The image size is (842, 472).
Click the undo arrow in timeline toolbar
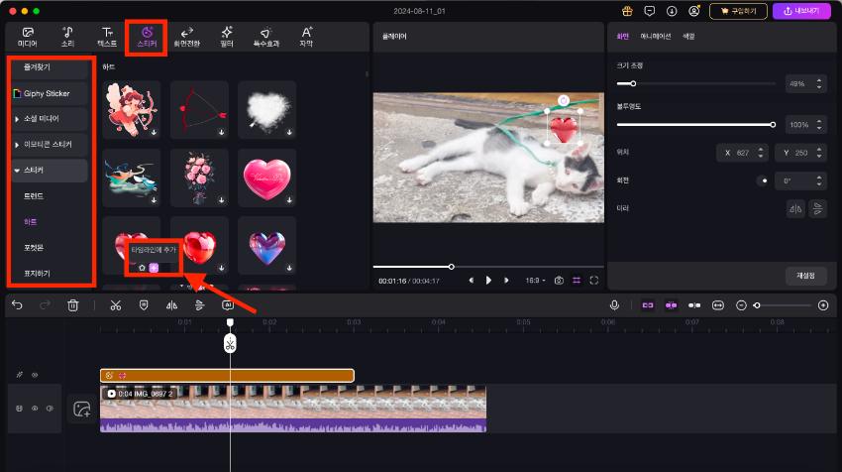point(17,305)
